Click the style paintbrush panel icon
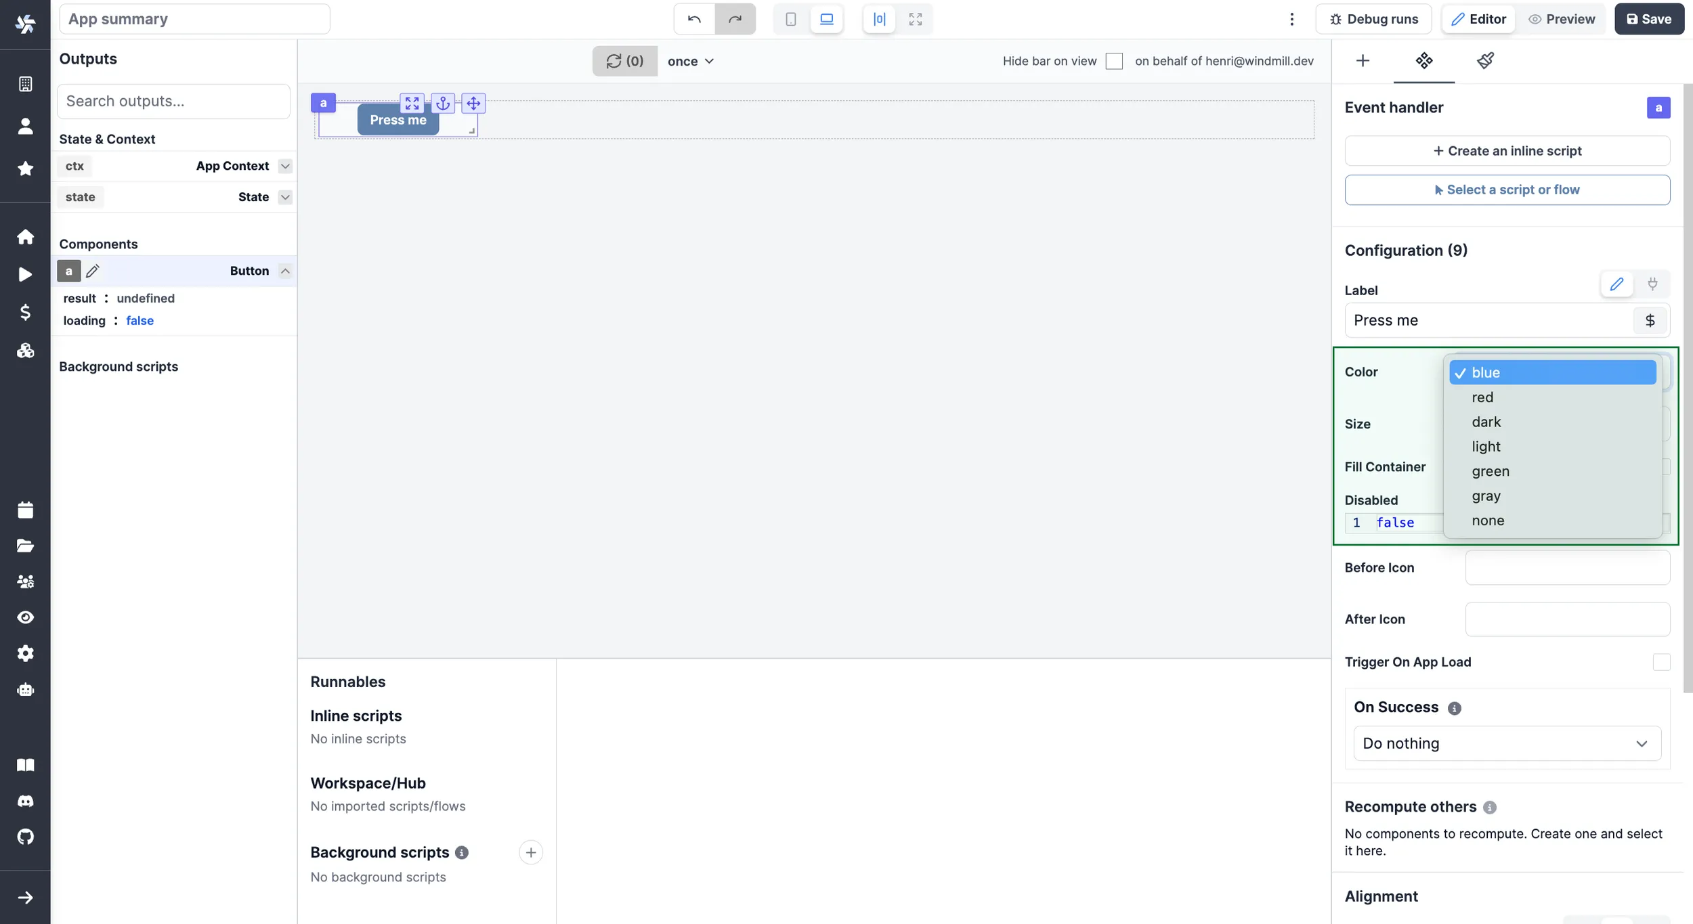This screenshot has width=1693, height=924. [1485, 59]
